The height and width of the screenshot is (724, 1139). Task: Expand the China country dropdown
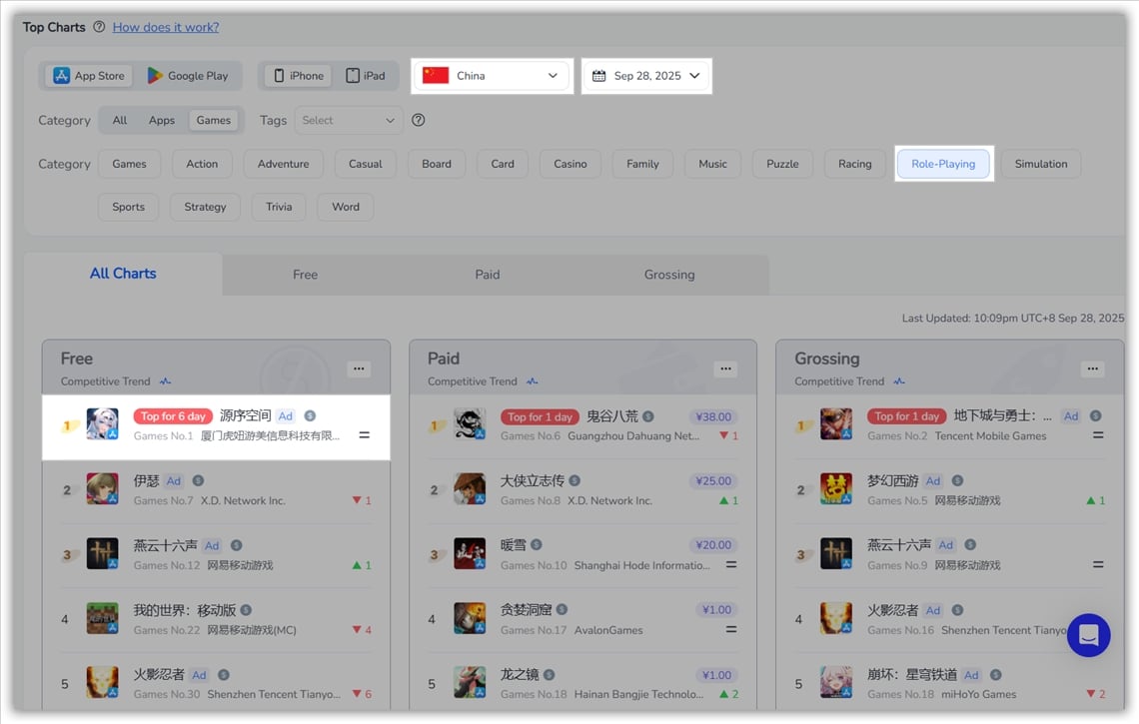coord(492,76)
